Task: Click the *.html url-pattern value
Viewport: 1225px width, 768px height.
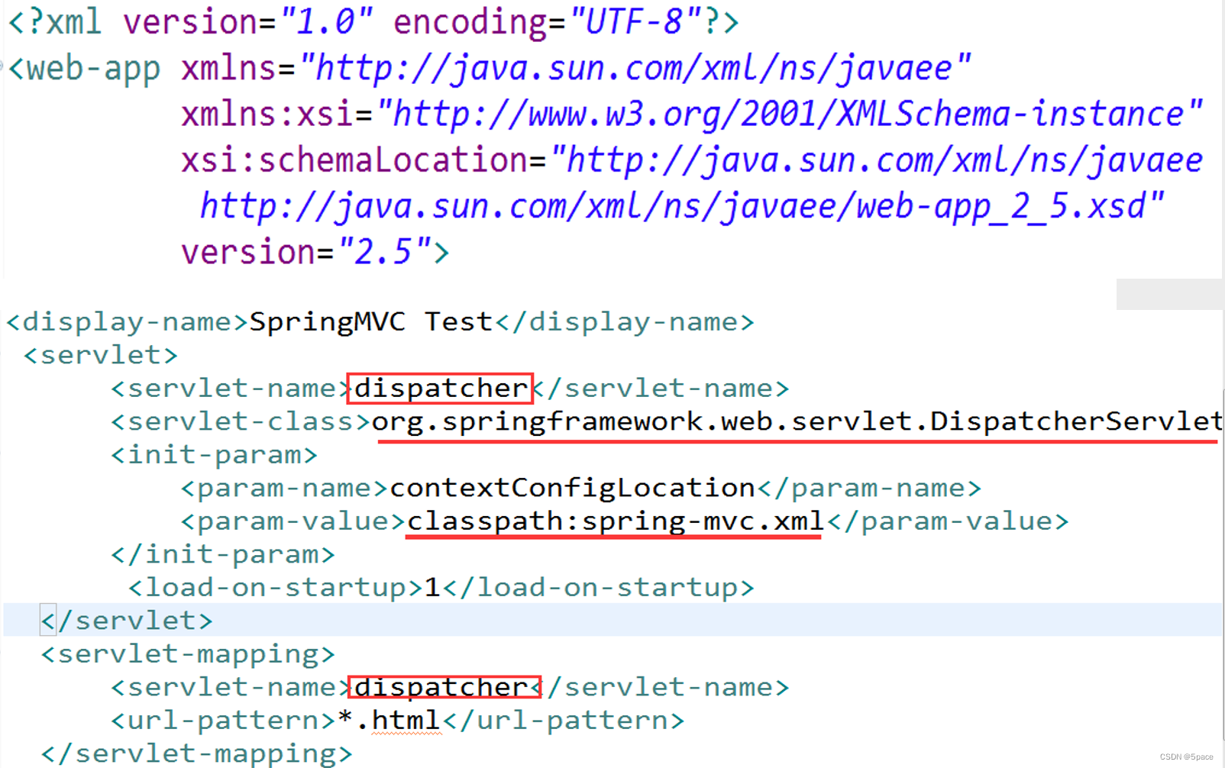Action: [x=389, y=721]
